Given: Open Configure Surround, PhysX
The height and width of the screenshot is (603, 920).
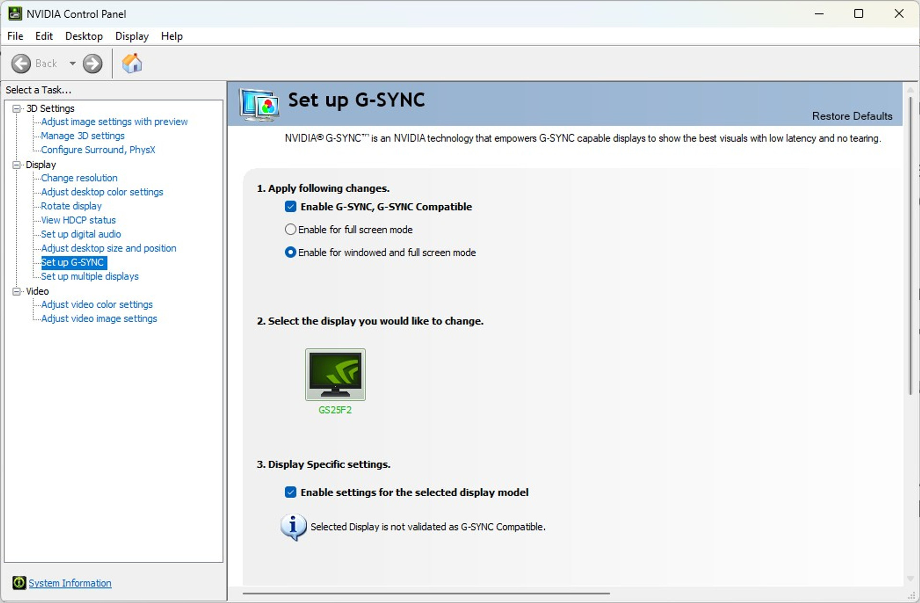Looking at the screenshot, I should click(98, 150).
